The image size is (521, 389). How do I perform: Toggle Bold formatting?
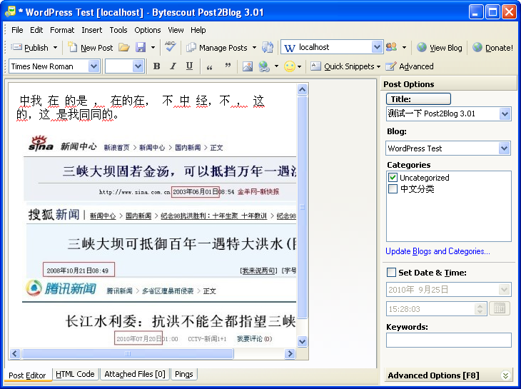(x=156, y=66)
